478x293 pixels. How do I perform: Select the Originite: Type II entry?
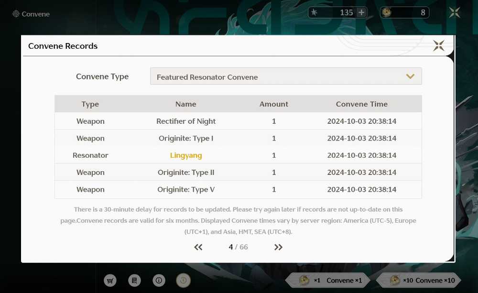(x=186, y=172)
